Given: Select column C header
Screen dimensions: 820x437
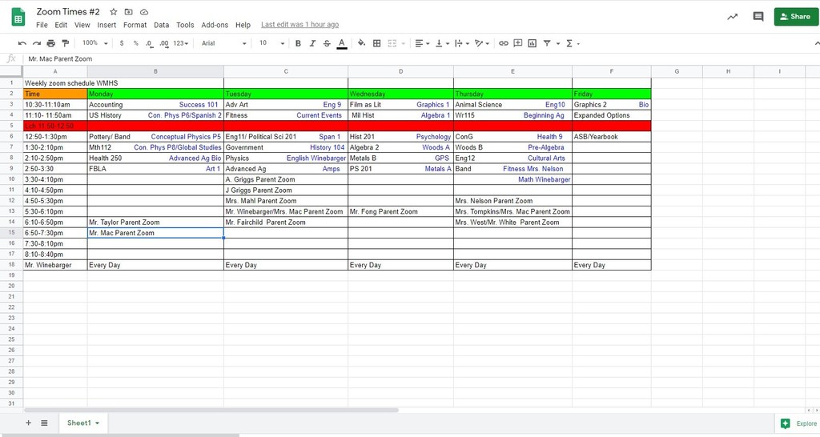Looking at the screenshot, I should point(286,71).
